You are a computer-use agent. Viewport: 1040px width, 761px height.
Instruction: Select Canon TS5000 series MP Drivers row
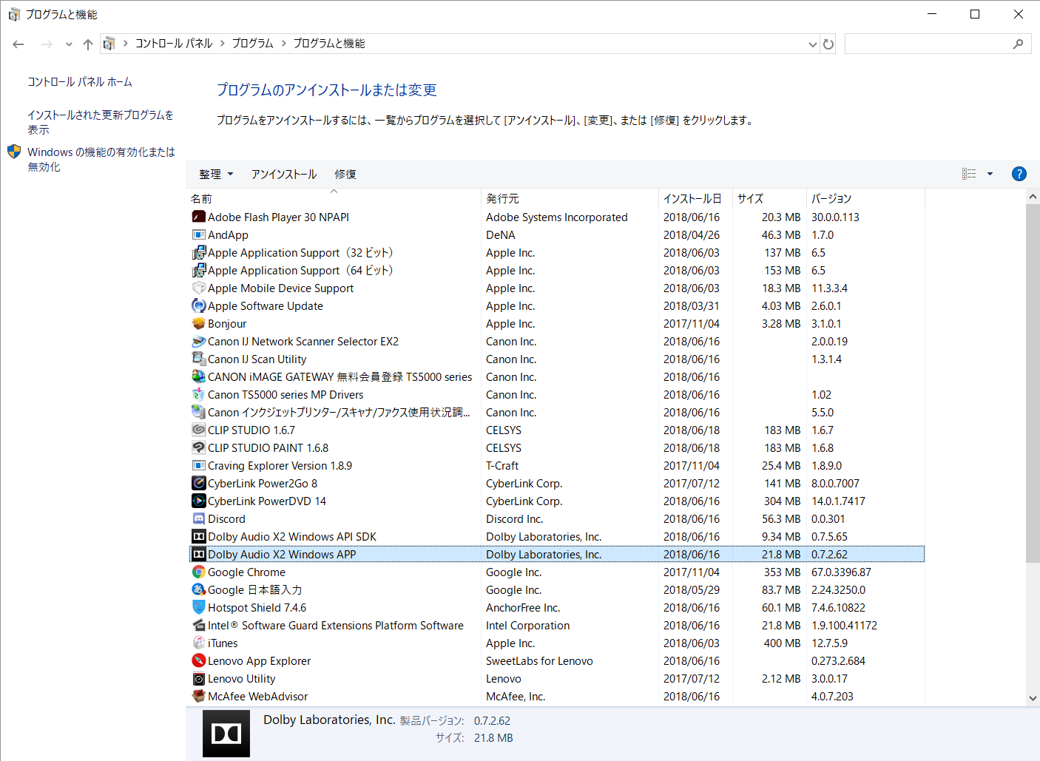point(557,394)
